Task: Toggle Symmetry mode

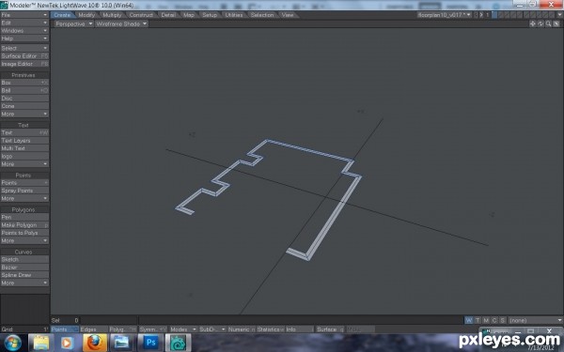Action: (x=152, y=329)
